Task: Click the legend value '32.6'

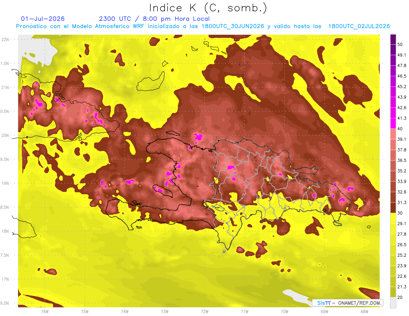Action: click(x=401, y=192)
